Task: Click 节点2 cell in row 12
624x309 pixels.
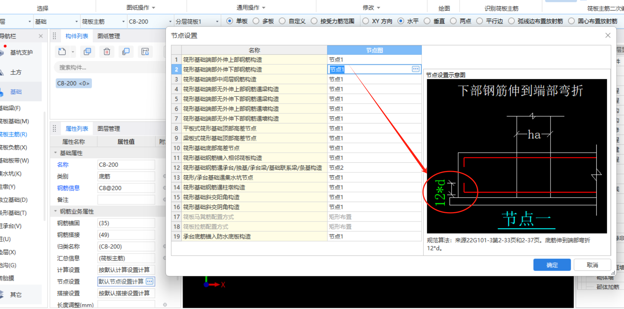Action: click(374, 168)
